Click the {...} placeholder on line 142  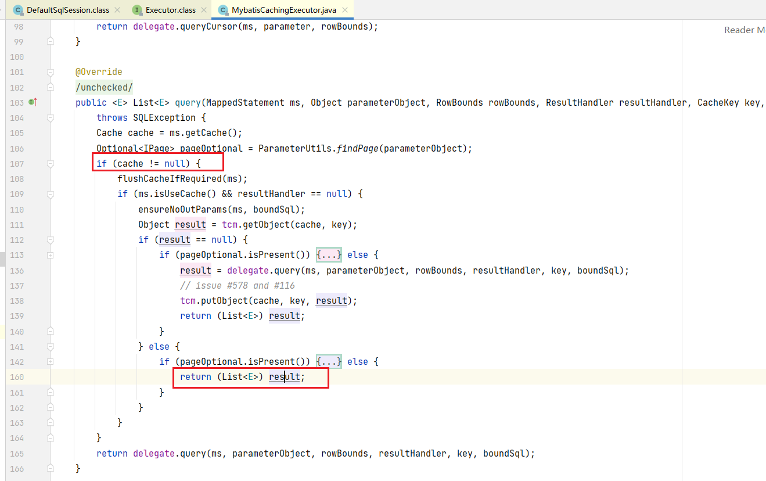click(x=329, y=362)
